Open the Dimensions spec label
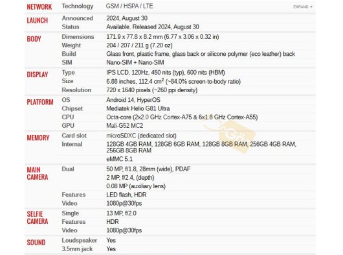This screenshot has width=343, height=255. (x=78, y=36)
